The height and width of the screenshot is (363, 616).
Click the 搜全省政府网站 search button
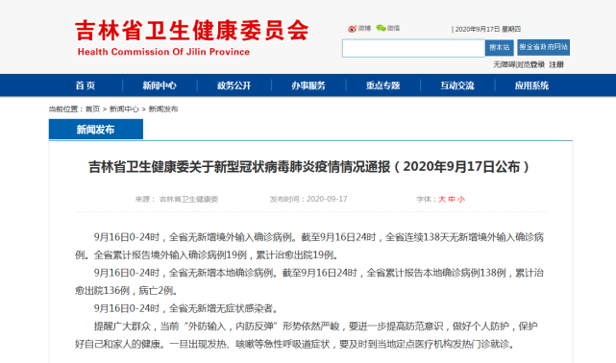543,47
